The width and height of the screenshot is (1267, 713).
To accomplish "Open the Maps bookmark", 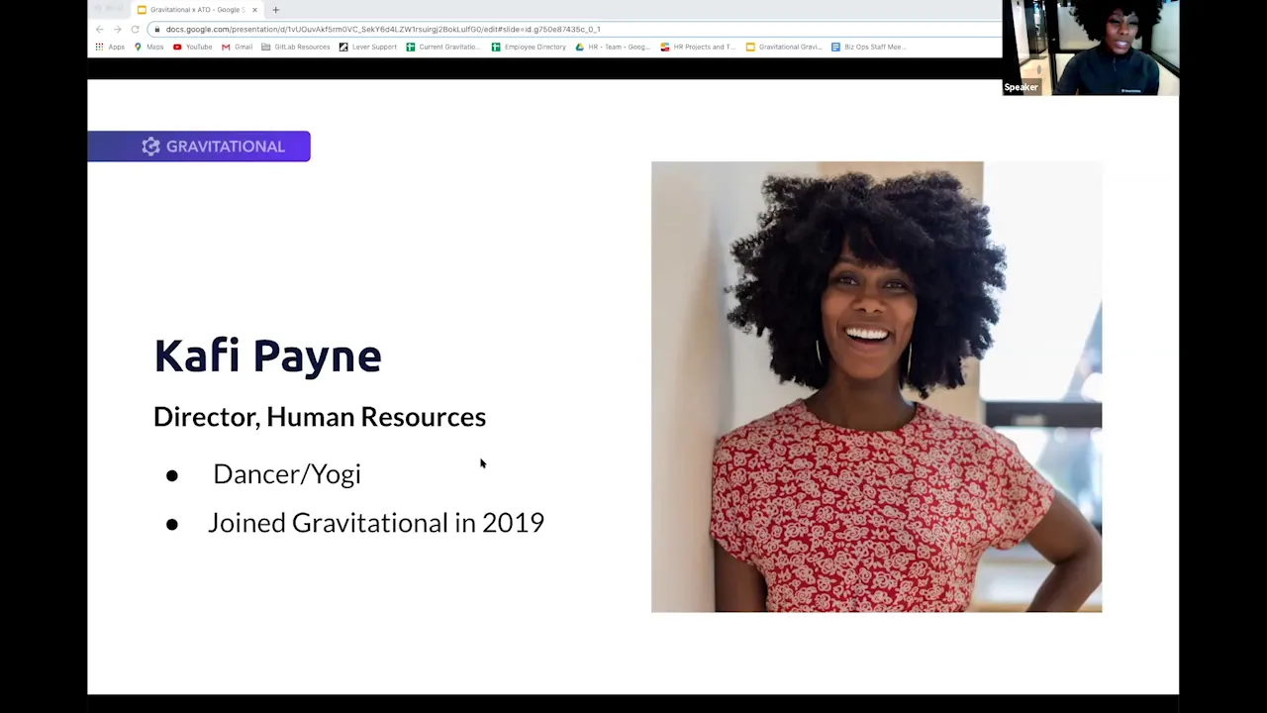I will point(149,47).
